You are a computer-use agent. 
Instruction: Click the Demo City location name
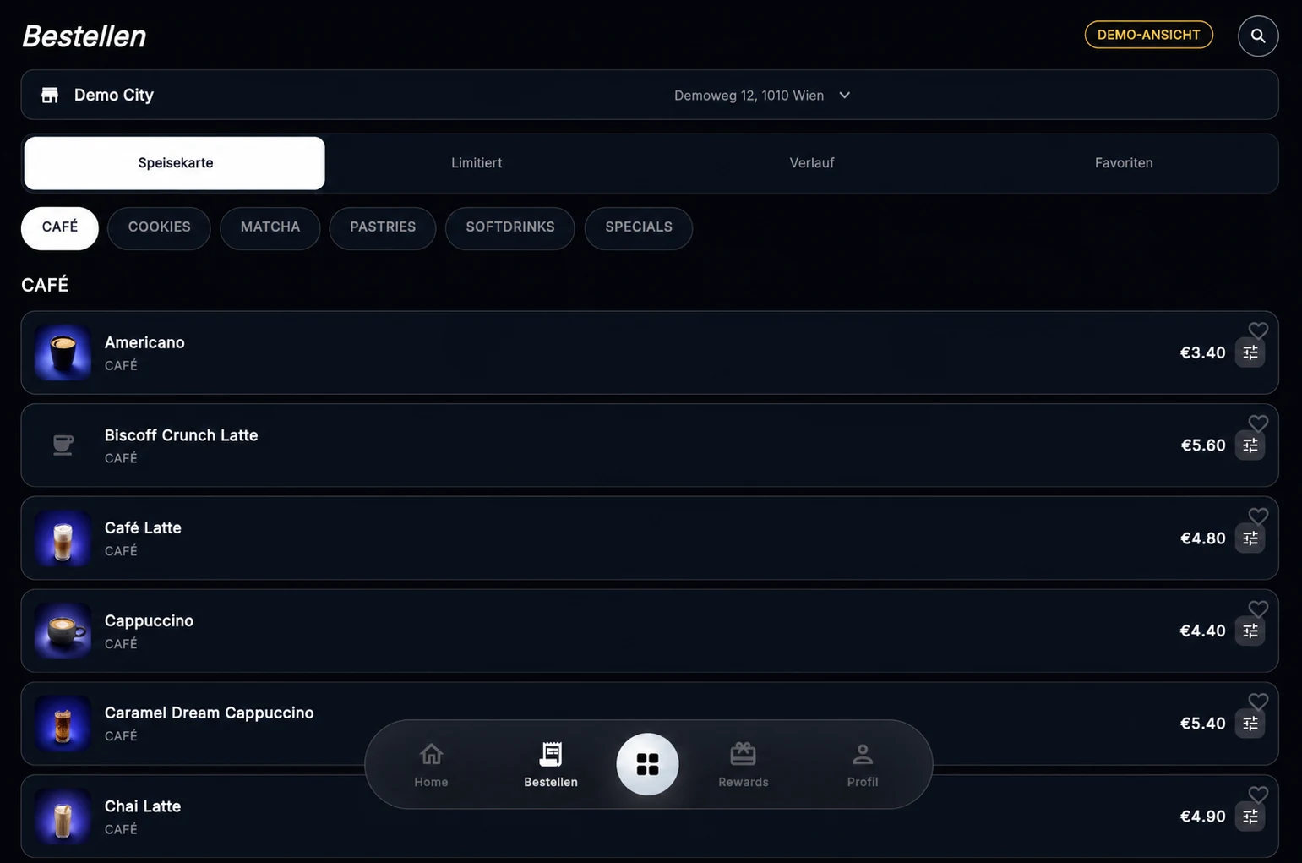click(114, 95)
